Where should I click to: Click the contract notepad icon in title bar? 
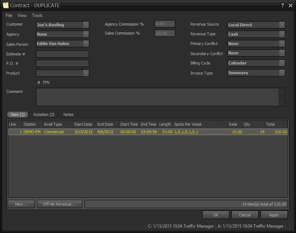tap(6, 5)
